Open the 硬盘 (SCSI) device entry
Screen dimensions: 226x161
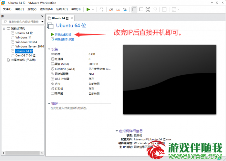62,64
